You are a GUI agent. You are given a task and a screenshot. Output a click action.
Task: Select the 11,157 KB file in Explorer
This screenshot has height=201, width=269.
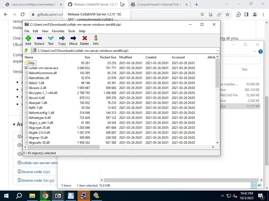click(x=240, y=106)
